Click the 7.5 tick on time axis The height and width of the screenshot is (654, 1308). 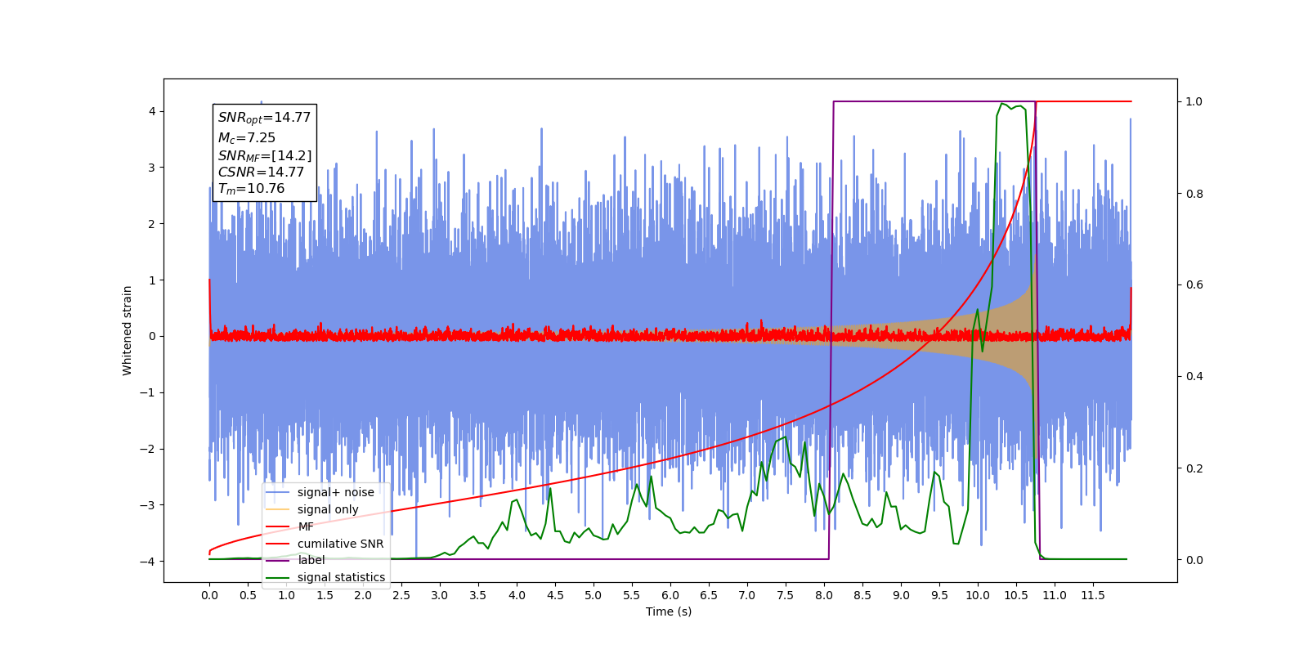point(786,595)
